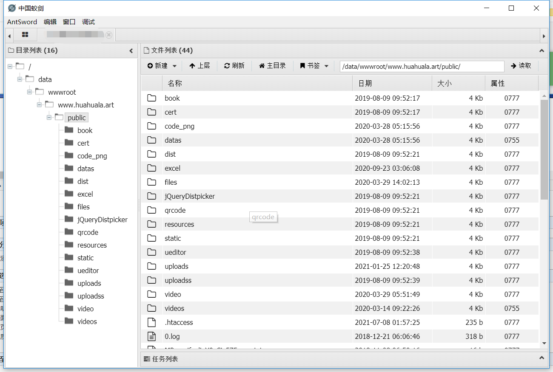Image resolution: width=553 pixels, height=372 pixels.
Task: Sort by the 日期 date column header
Action: click(392, 83)
